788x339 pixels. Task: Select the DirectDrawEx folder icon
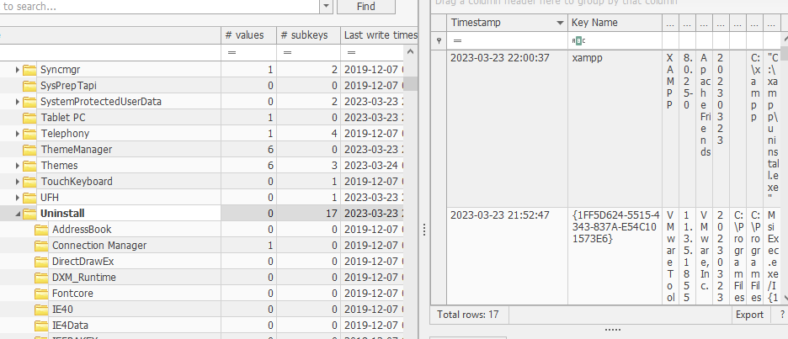pyautogui.click(x=42, y=261)
